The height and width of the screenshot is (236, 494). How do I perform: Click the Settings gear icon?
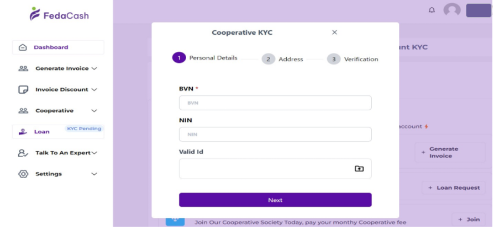(23, 174)
